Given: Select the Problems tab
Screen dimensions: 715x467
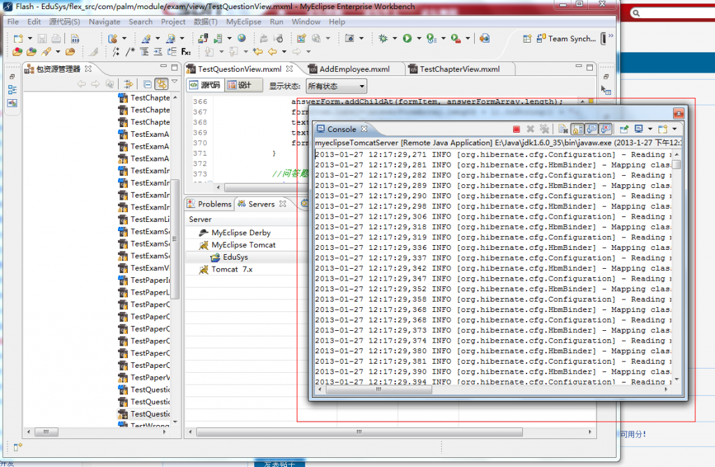Looking at the screenshot, I should [209, 204].
